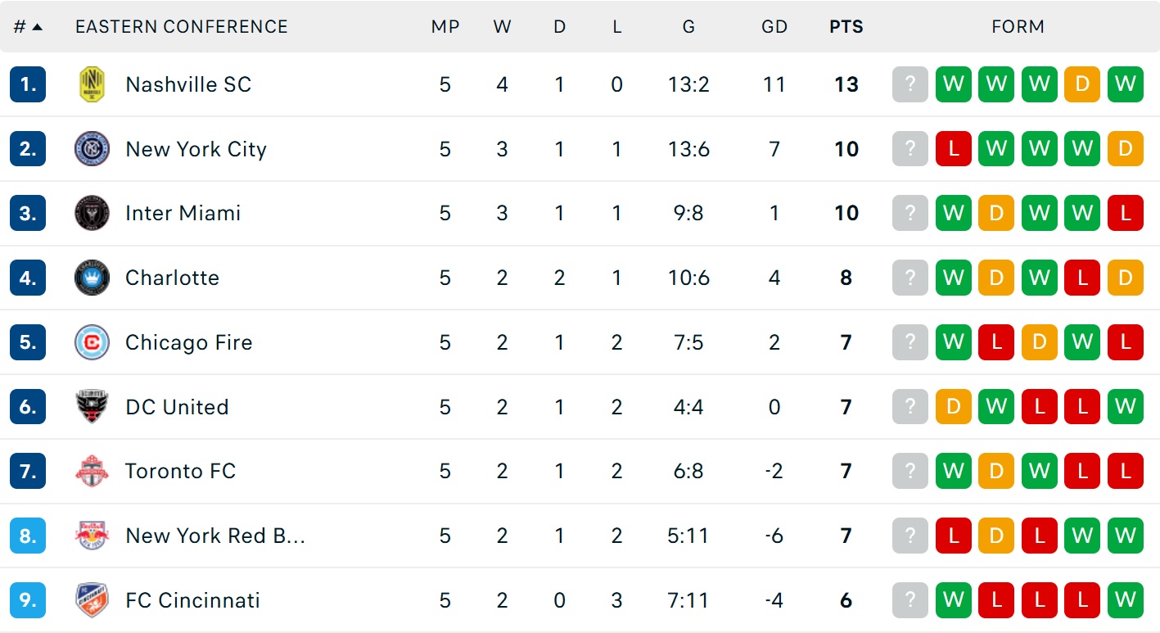Viewport: 1160px width, 633px height.
Task: Click the FC Cincinnati team crest
Action: (92, 600)
